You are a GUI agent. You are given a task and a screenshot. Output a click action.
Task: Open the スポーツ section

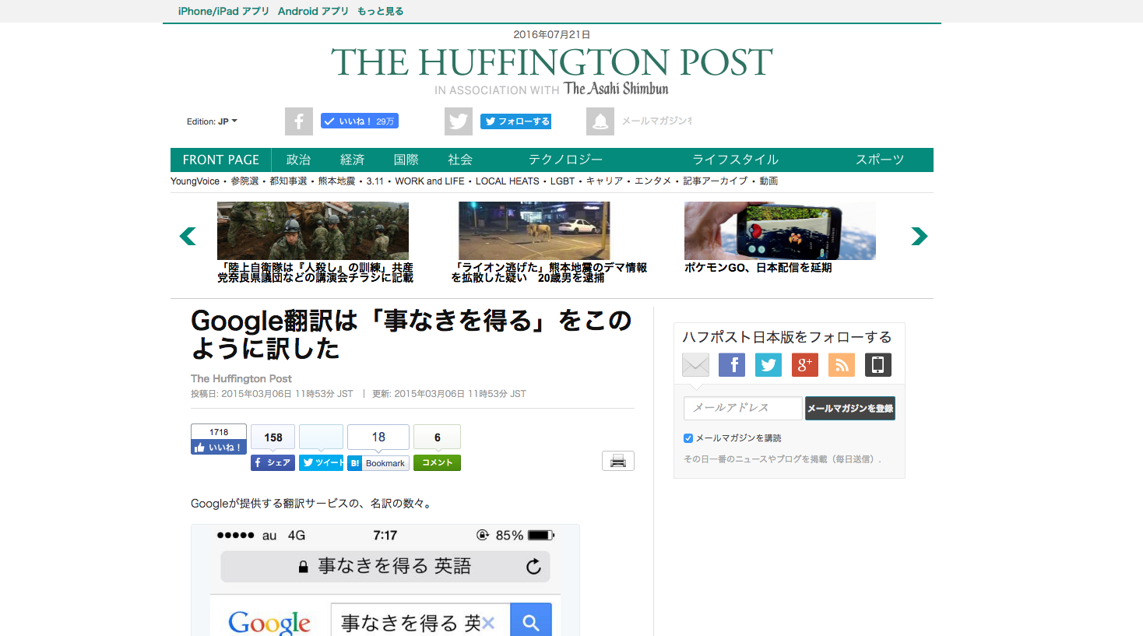pos(880,160)
